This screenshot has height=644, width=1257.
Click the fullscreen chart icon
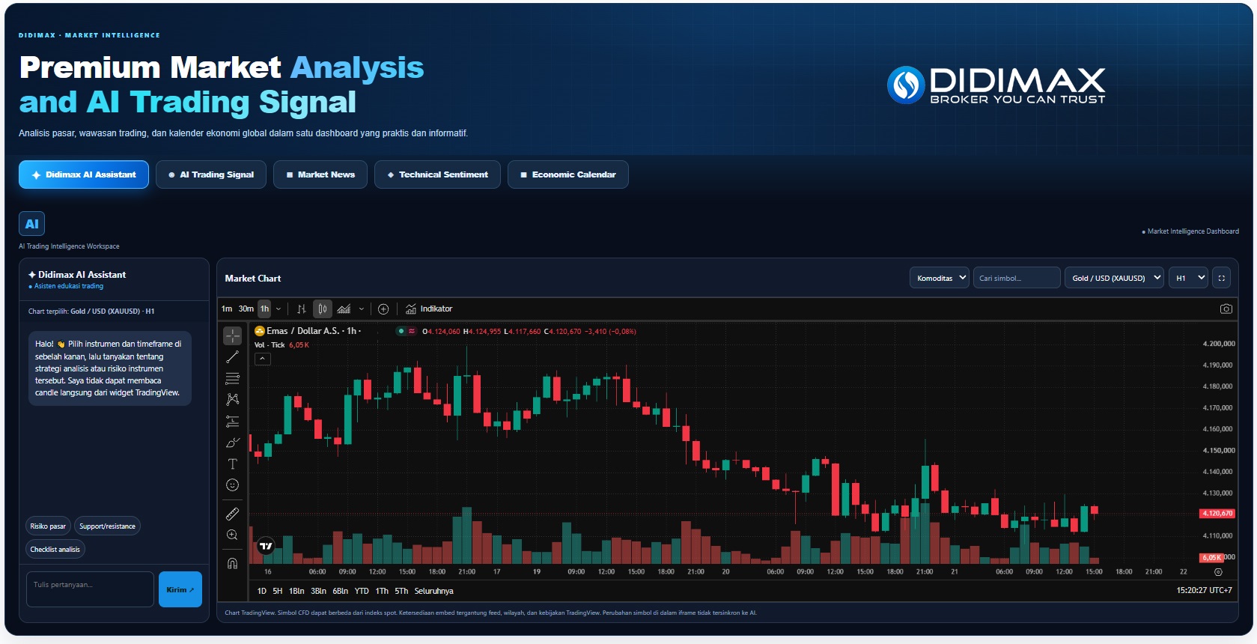point(1221,278)
